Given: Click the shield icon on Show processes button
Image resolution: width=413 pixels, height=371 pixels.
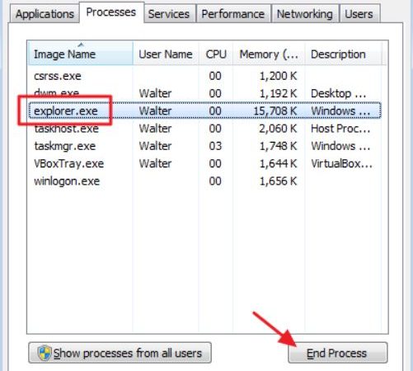Looking at the screenshot, I should tap(45, 353).
